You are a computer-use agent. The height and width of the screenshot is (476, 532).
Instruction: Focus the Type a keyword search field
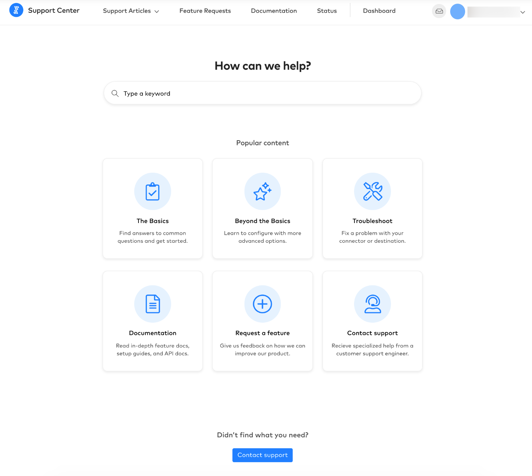pos(263,93)
